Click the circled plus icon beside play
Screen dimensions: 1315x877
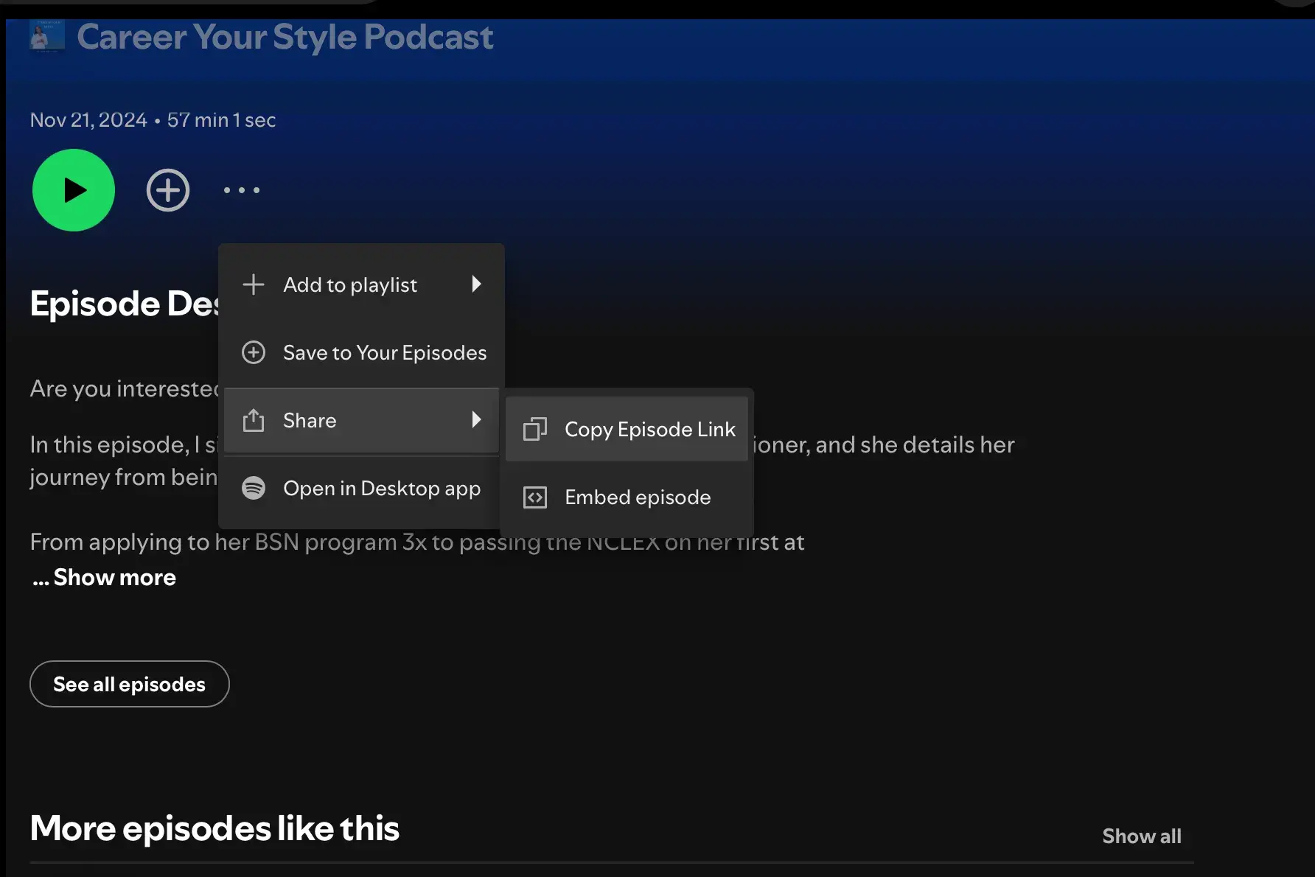pyautogui.click(x=168, y=190)
